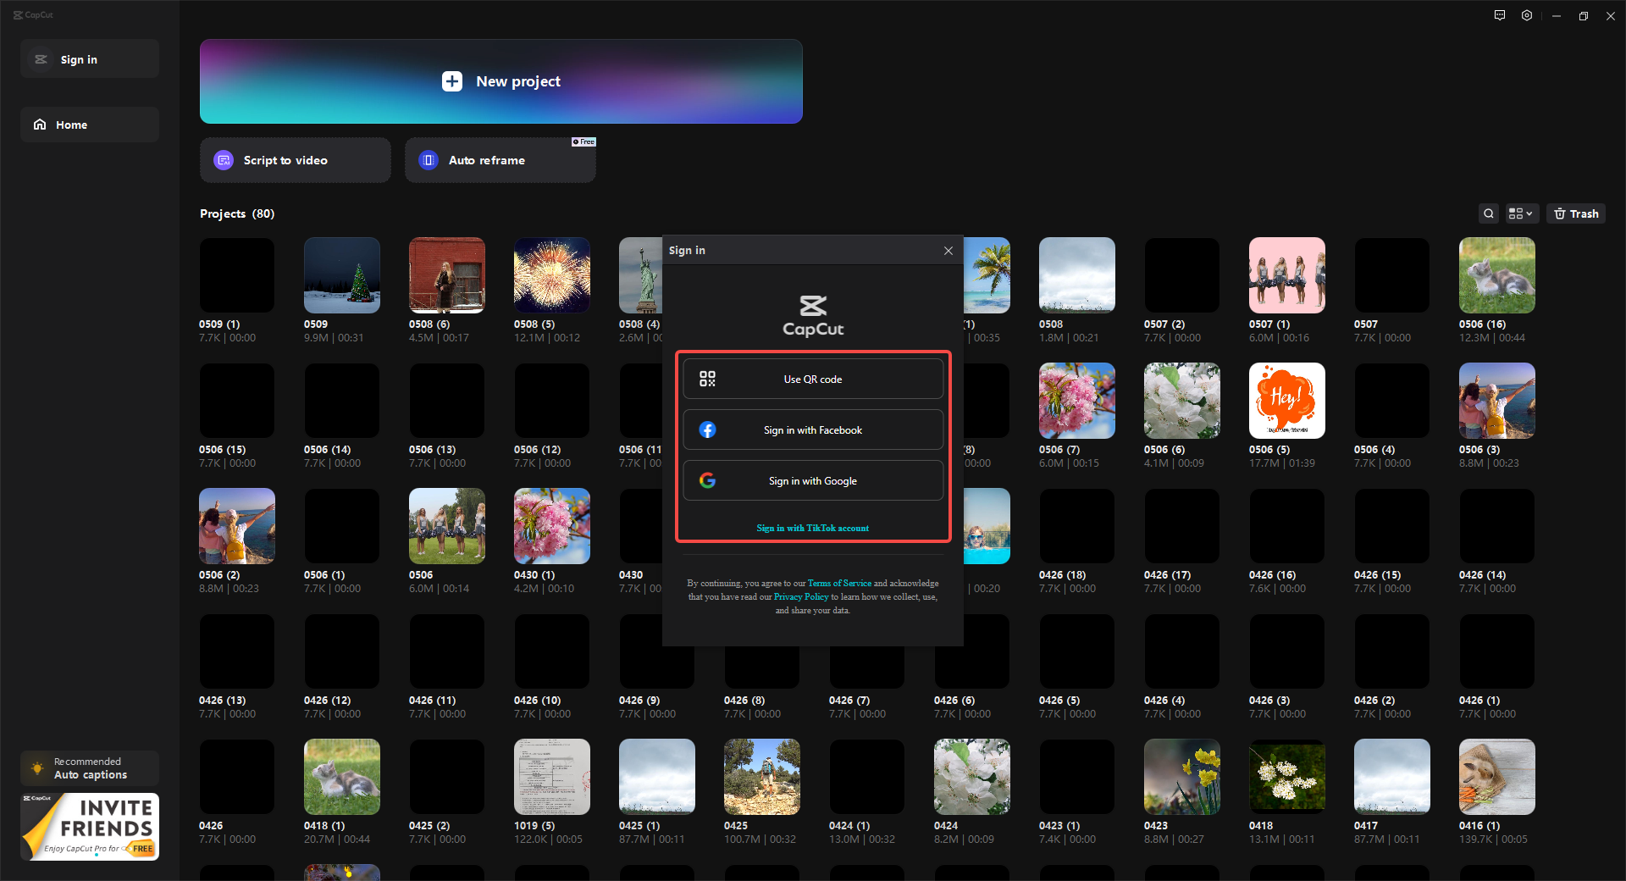Select the "Projects (80)" heading

pyautogui.click(x=237, y=213)
